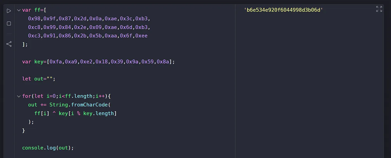Click the let out="" line
The width and height of the screenshot is (391, 158).
click(x=39, y=79)
